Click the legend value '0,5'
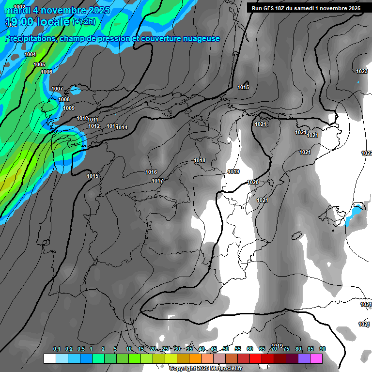 pyautogui.click(x=81, y=349)
